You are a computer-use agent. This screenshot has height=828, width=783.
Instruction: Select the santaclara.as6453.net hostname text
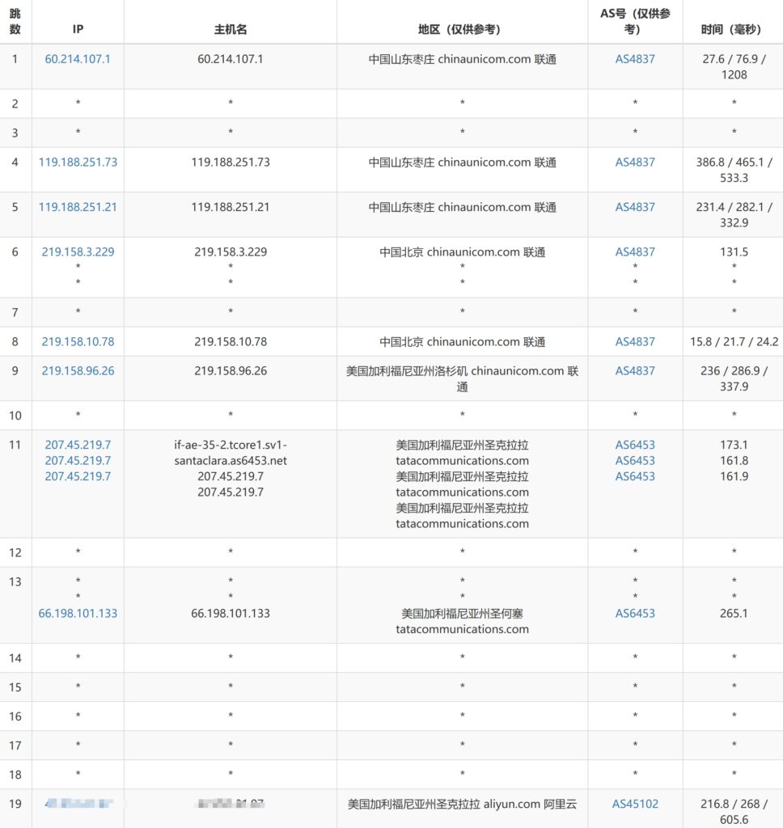tap(231, 460)
